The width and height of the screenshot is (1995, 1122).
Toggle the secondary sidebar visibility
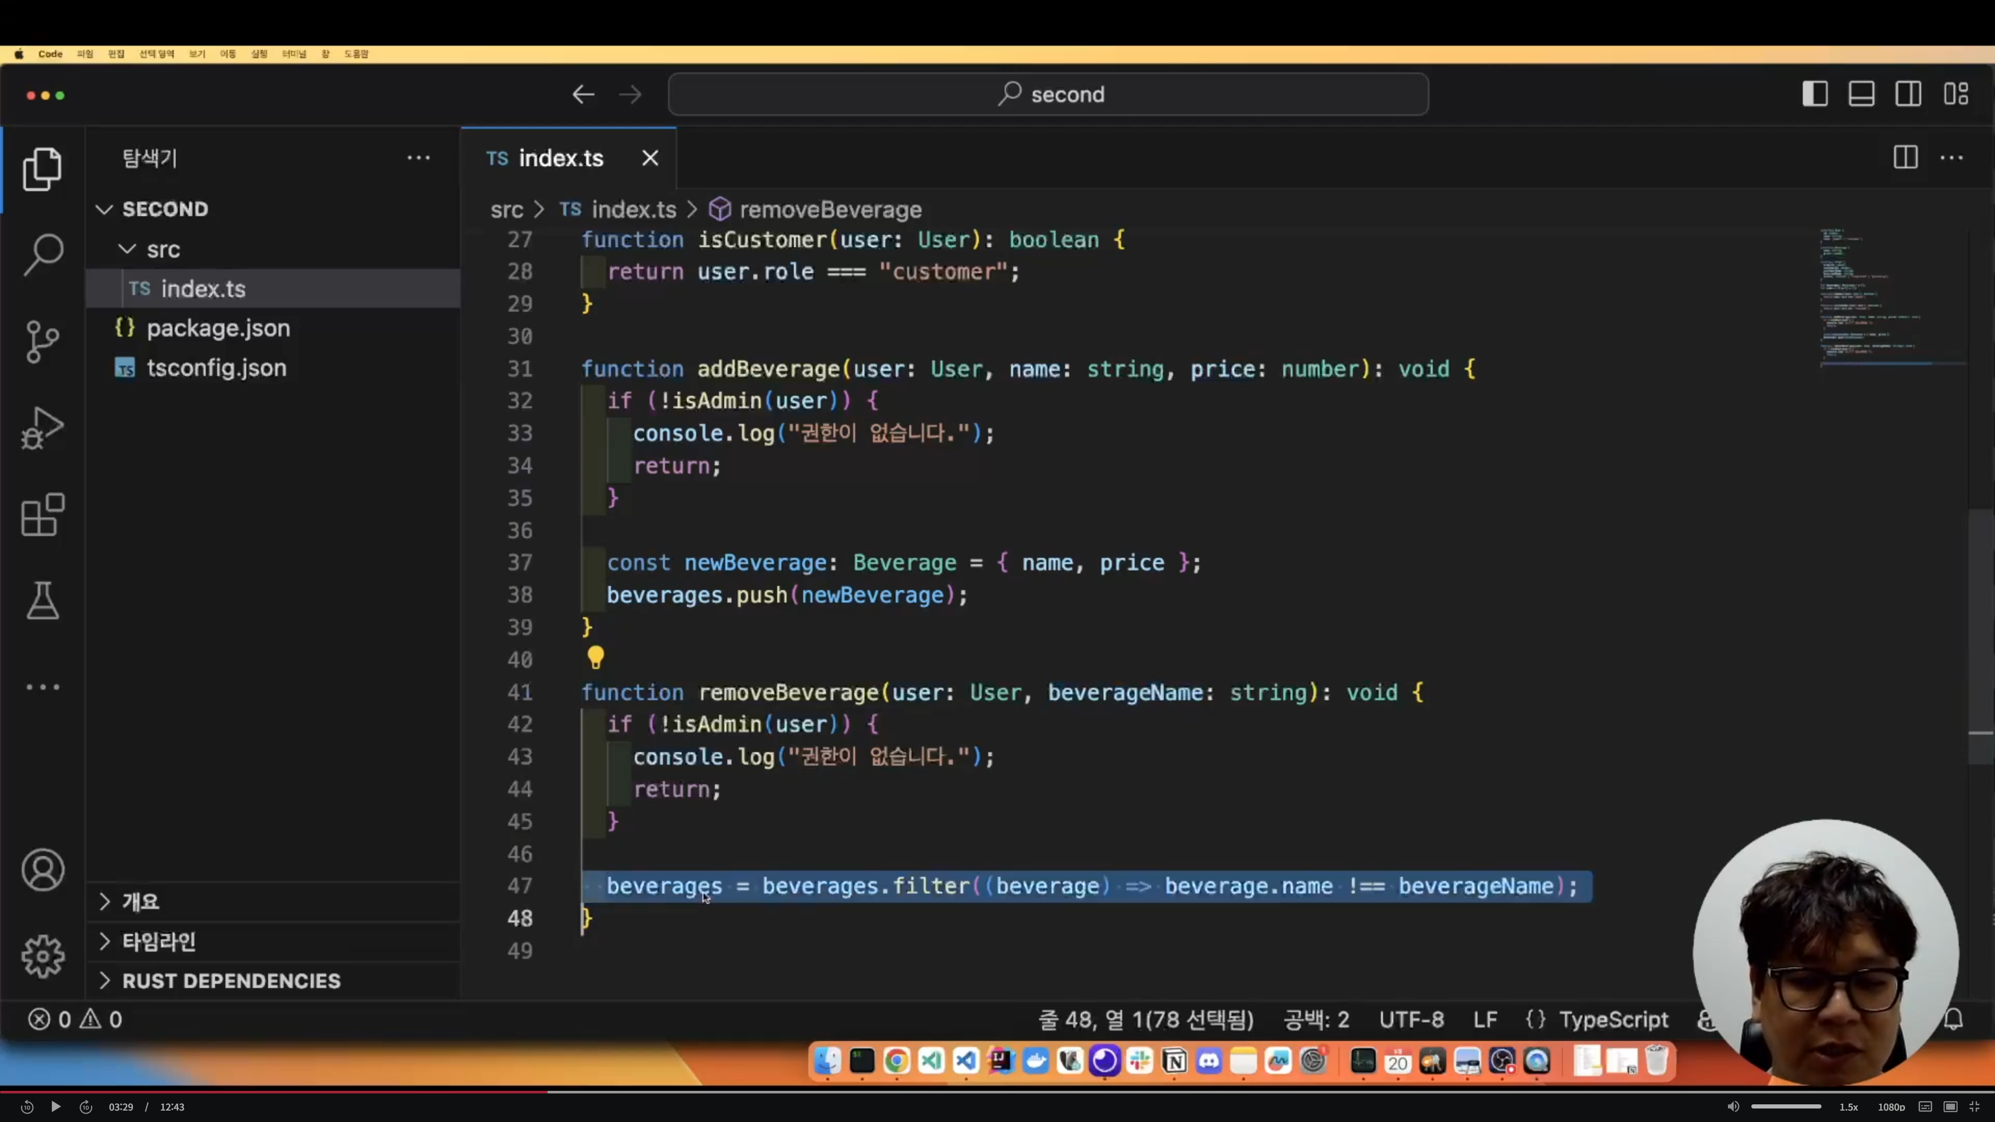point(1908,94)
